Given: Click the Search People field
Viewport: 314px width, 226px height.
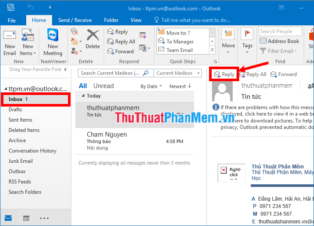Looking at the screenshot, I should (x=280, y=31).
